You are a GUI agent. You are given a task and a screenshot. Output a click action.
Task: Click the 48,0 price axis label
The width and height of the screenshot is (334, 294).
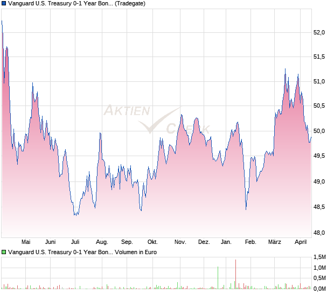coord(319,233)
